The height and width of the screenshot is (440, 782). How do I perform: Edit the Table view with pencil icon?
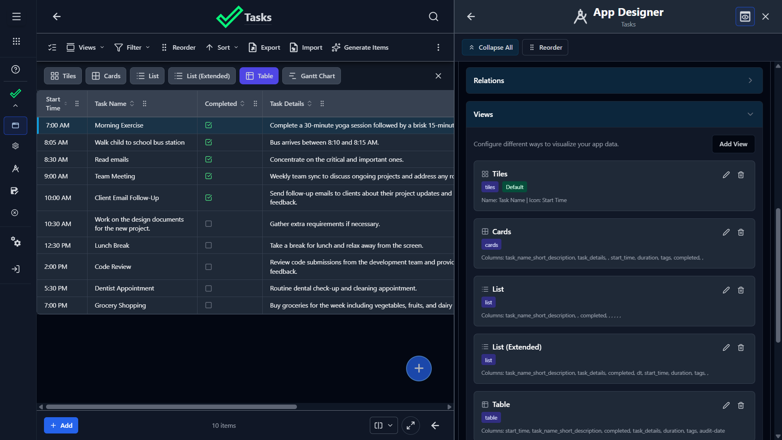[726, 405]
